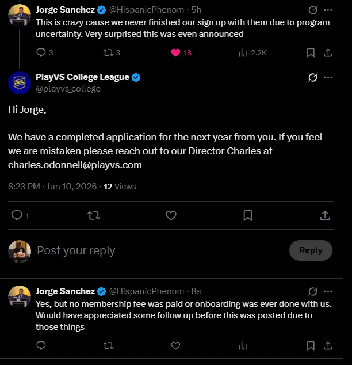Viewport: 352px width, 365px height.
Task: Open three-dot menu on PlayVS College League post
Action: [x=328, y=77]
